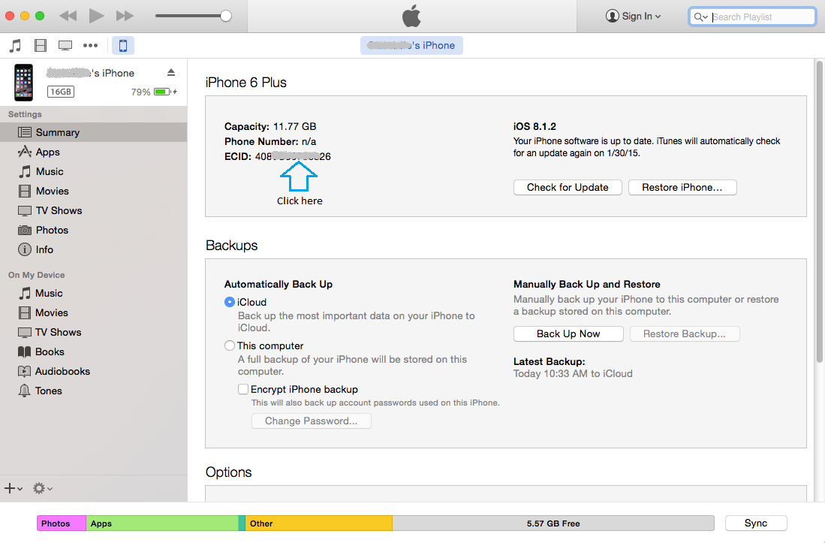The height and width of the screenshot is (543, 825).
Task: Open Music under On My Device
Action: coord(94,293)
